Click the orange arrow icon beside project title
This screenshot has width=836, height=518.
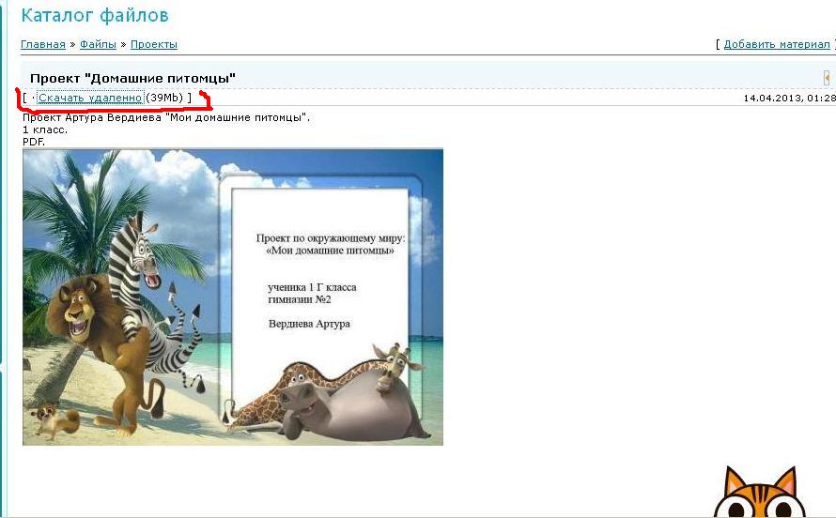click(x=827, y=78)
